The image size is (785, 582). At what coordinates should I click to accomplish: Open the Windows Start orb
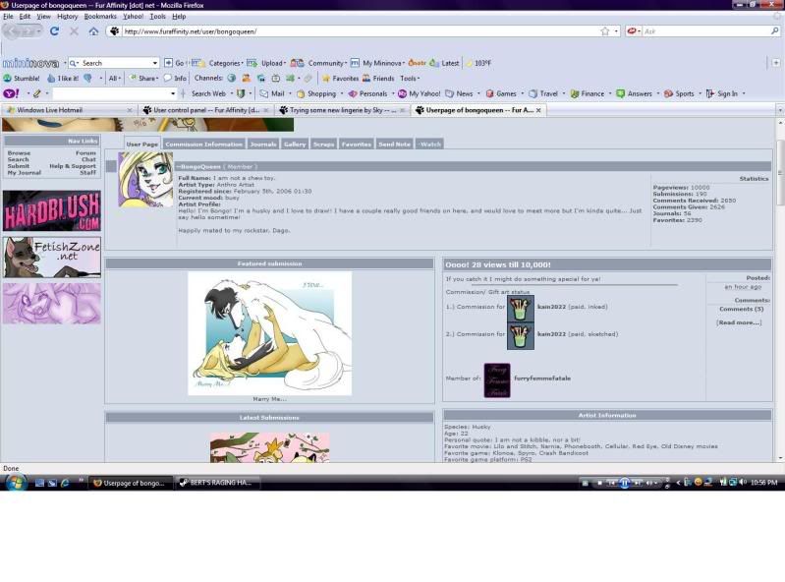(x=17, y=482)
